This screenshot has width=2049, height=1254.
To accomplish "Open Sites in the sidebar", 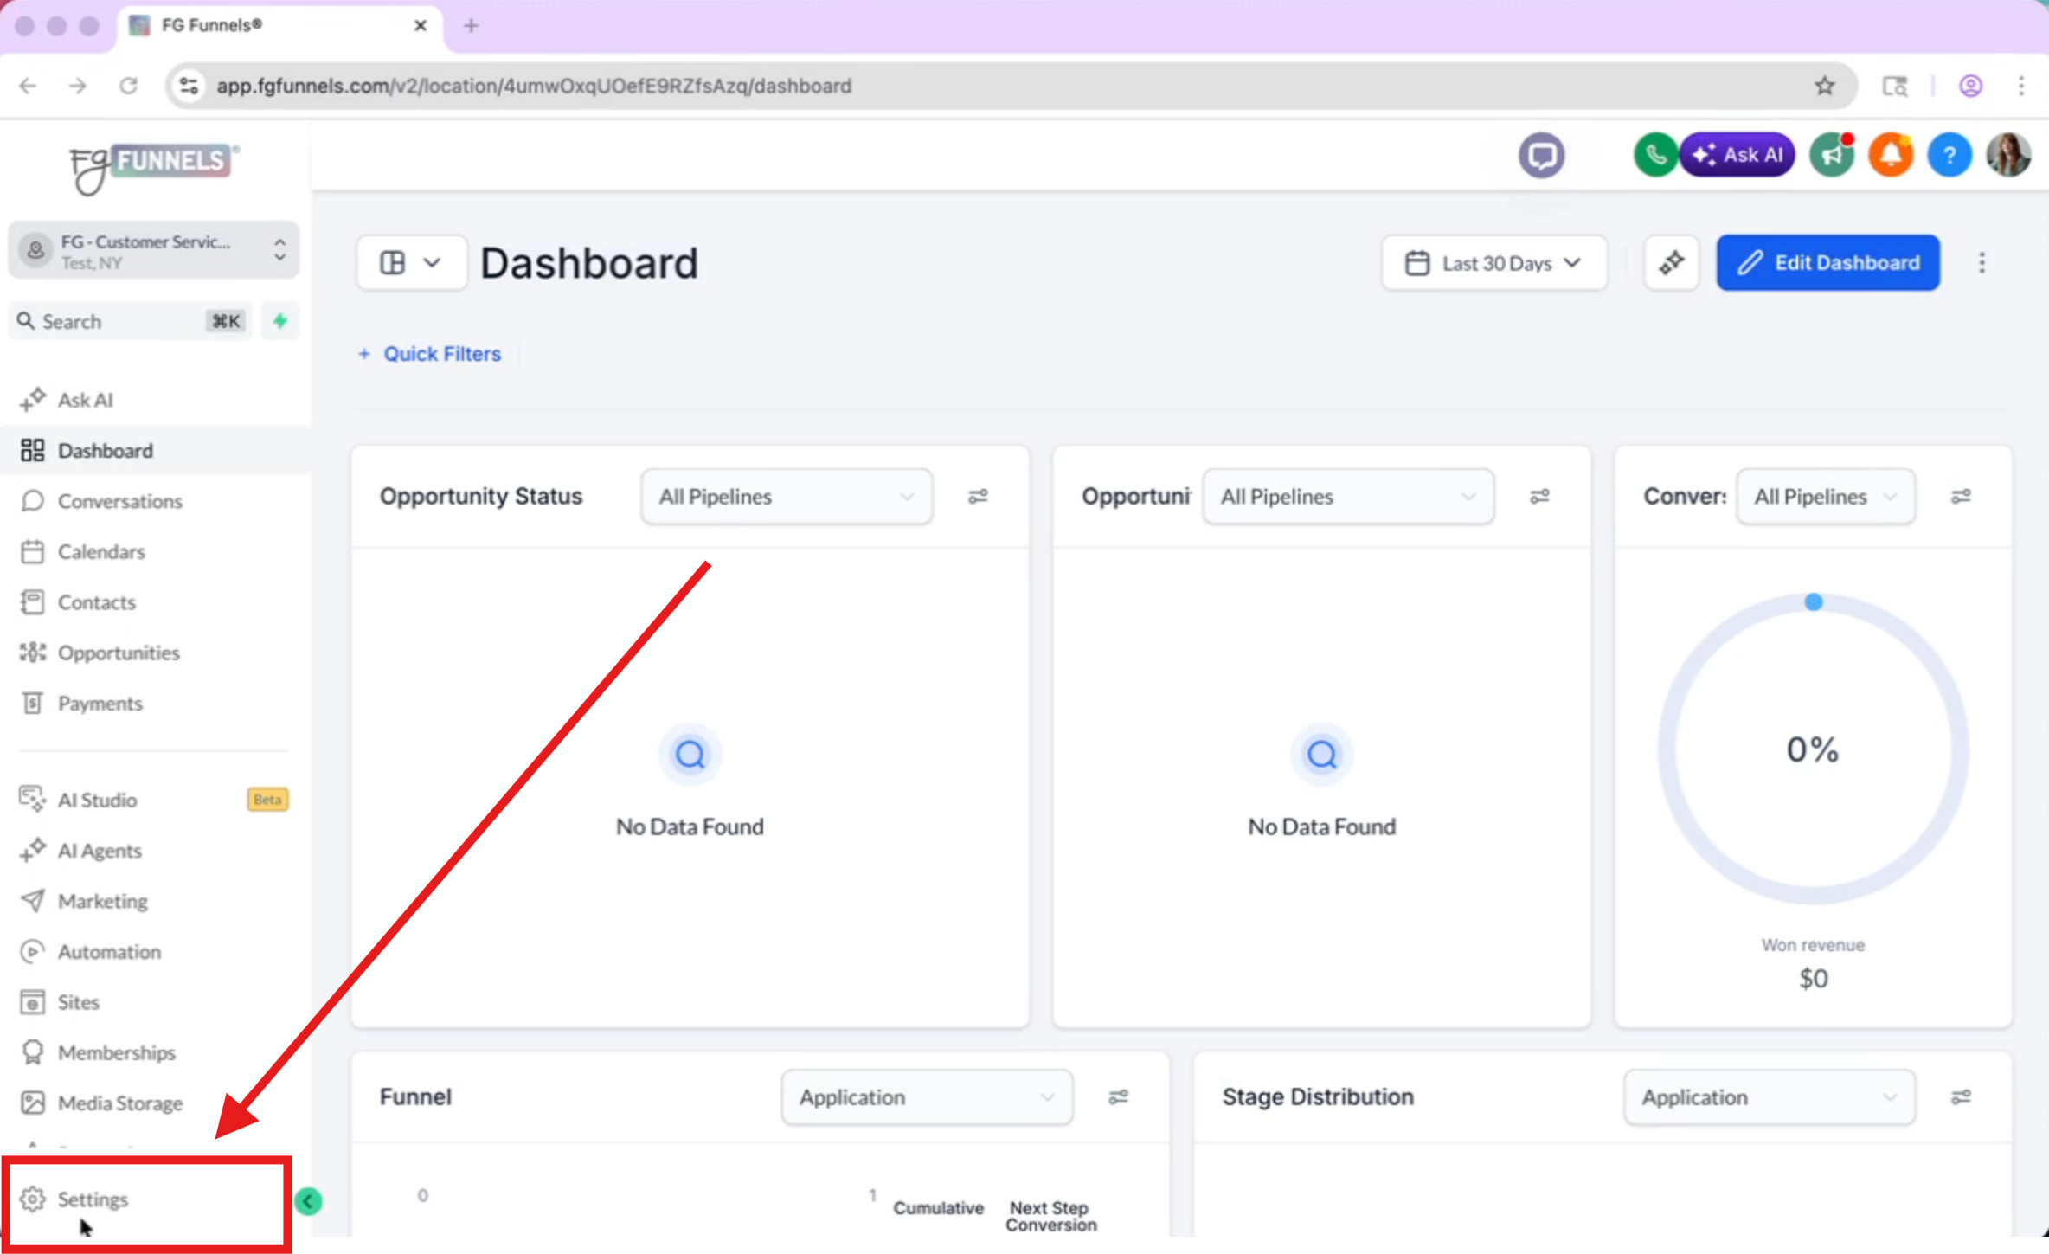I will pos(154,1002).
